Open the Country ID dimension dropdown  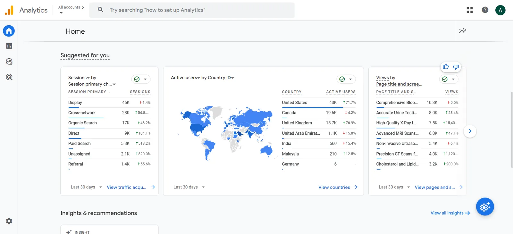221,78
